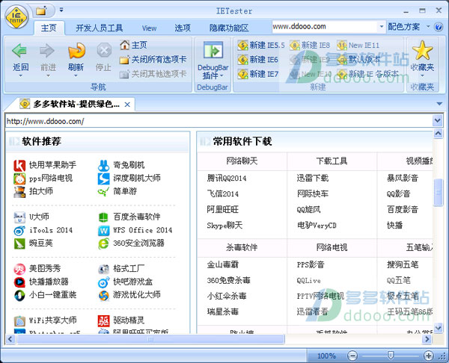Expand the Refresh (刷新) dropdown arrow

76,75
